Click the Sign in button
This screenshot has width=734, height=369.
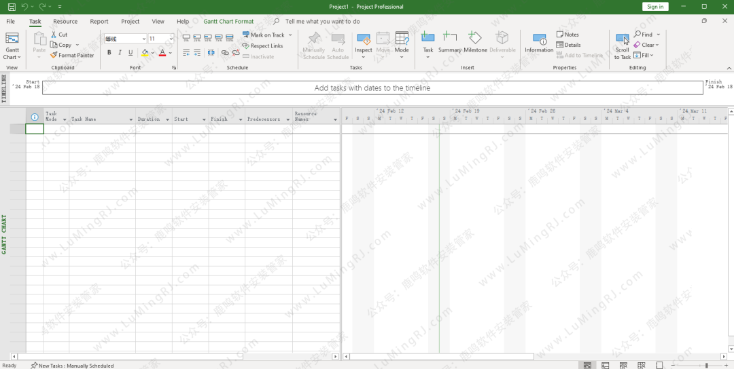pos(655,7)
